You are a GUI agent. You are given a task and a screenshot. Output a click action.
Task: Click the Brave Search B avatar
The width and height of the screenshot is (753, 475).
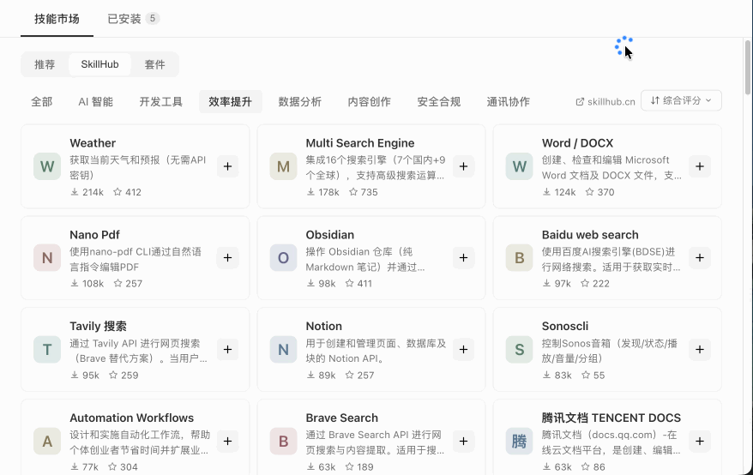pyautogui.click(x=283, y=441)
